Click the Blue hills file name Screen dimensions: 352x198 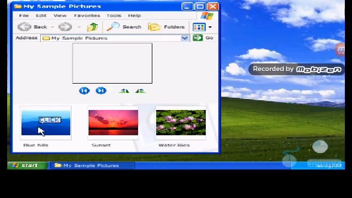[x=36, y=145]
